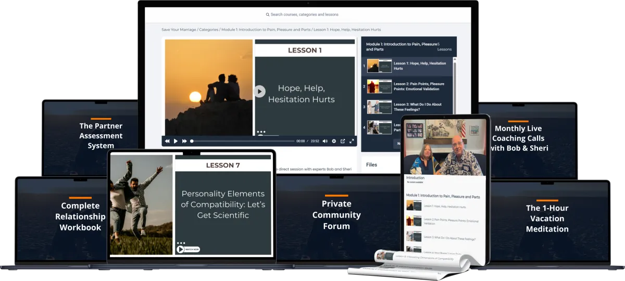
Task: Click Lesson 3 thumbnail in playlist
Action: coord(379,107)
